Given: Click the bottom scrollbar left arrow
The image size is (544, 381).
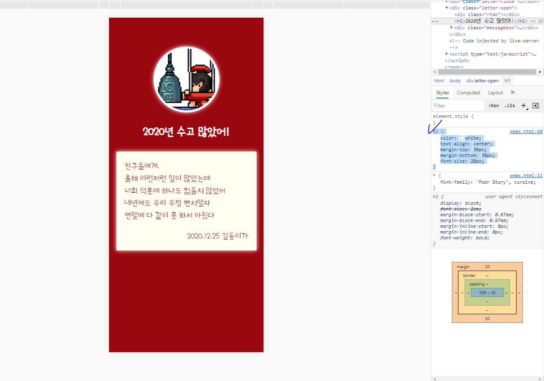Looking at the screenshot, I should coord(434,379).
